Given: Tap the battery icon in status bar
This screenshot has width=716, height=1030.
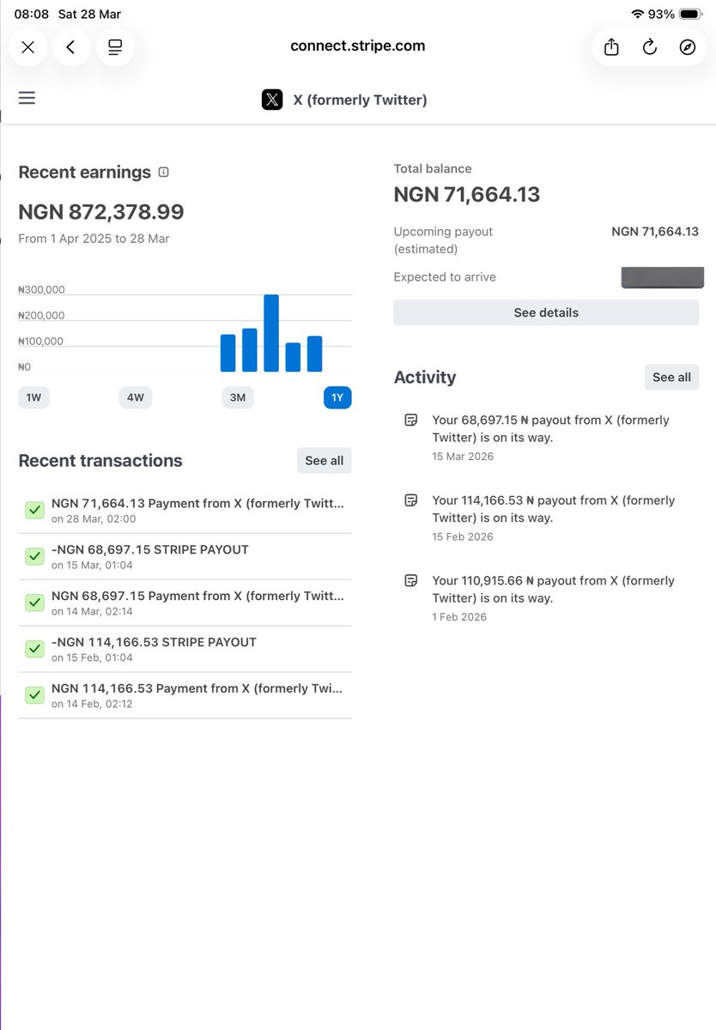Looking at the screenshot, I should [690, 14].
